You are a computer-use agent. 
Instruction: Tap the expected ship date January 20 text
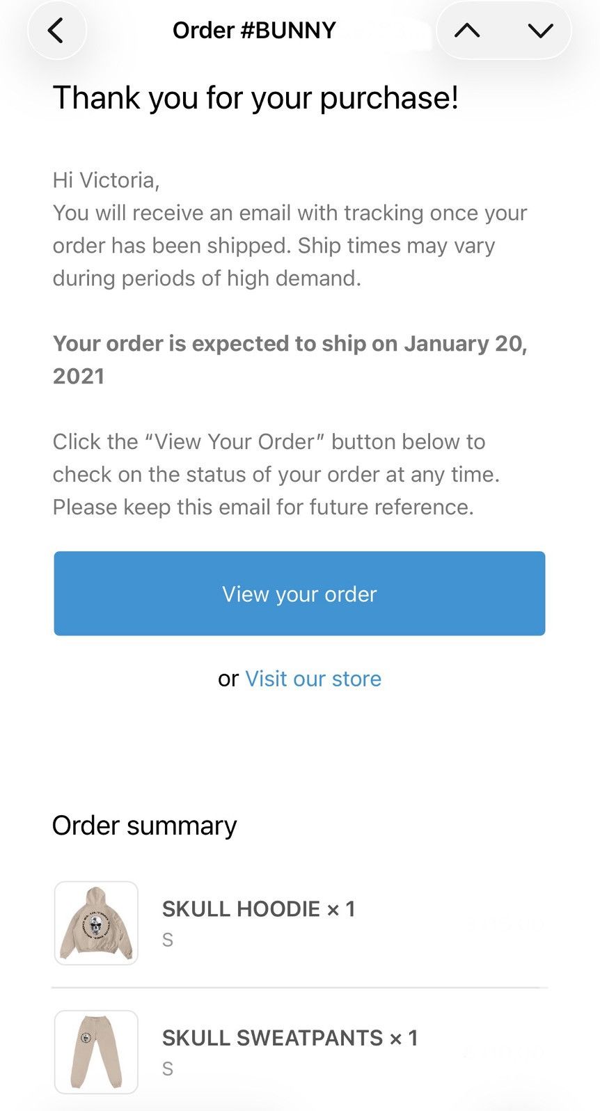click(x=290, y=359)
